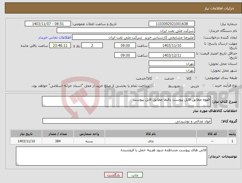Image resolution: width=242 pixels, height=183 pixels.
Task: Click the requester field علیرضا مشایخی
Action: point(133,37)
